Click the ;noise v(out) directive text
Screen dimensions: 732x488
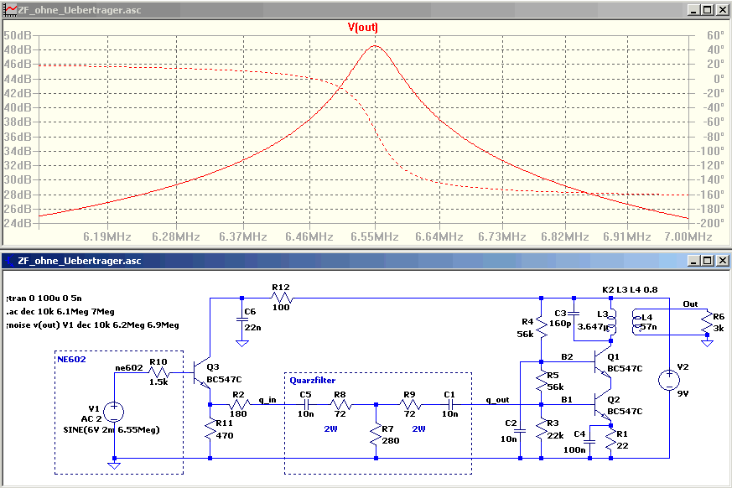[x=92, y=325]
